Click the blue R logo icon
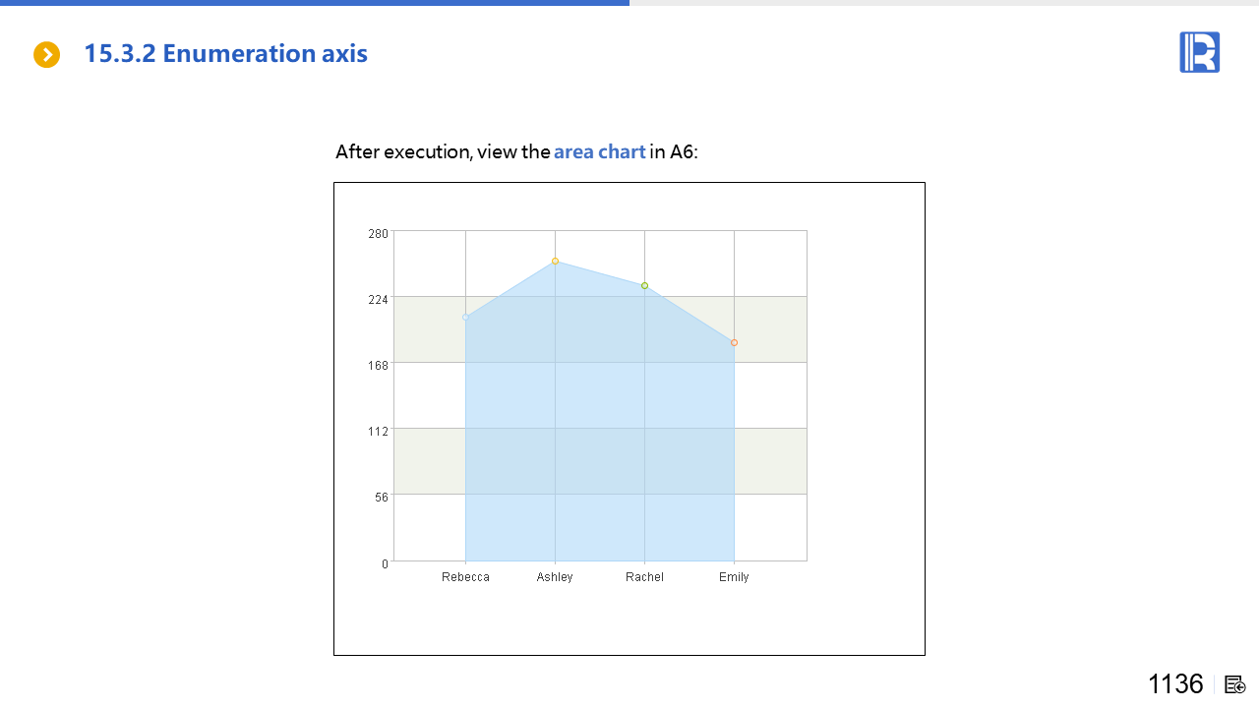The image size is (1259, 708). click(x=1199, y=52)
